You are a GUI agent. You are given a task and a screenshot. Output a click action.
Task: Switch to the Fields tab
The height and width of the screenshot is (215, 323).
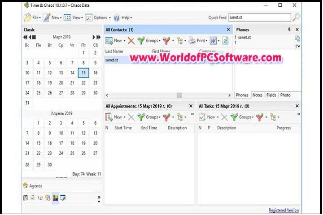271,95
